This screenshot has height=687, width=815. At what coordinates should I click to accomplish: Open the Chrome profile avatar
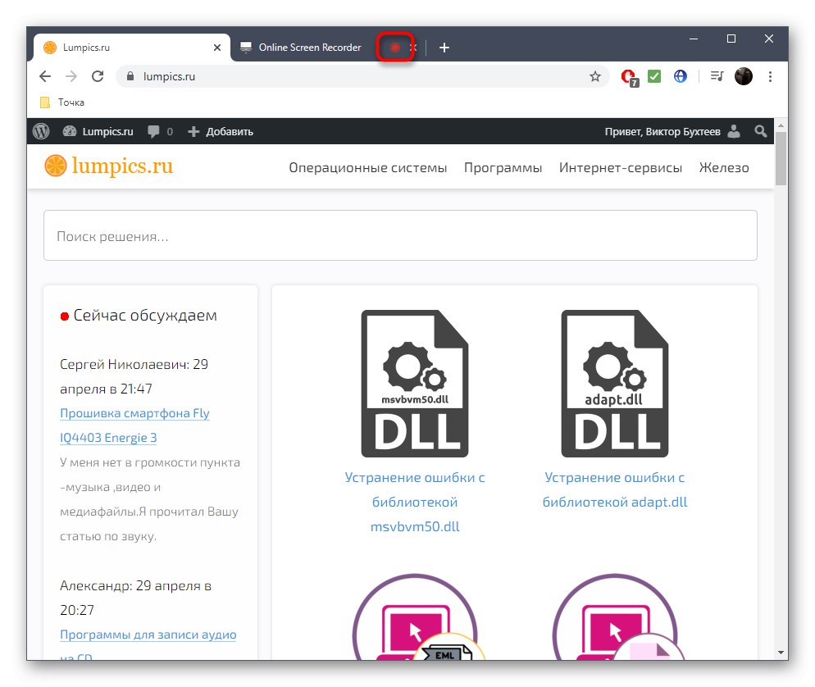(x=744, y=76)
